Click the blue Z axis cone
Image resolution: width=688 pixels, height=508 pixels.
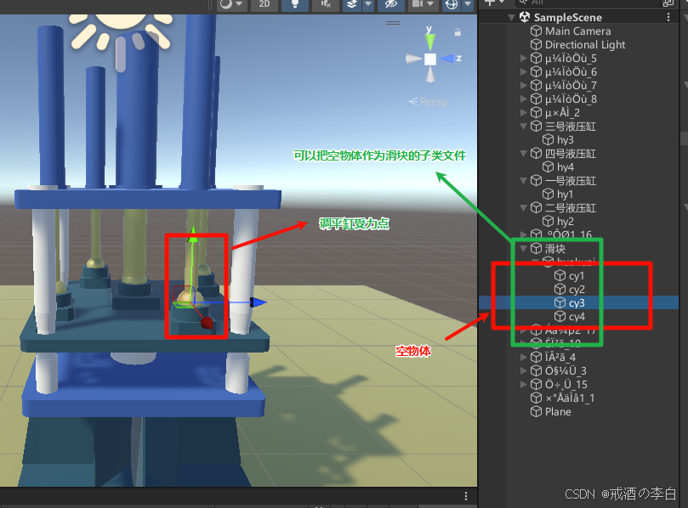(x=446, y=59)
